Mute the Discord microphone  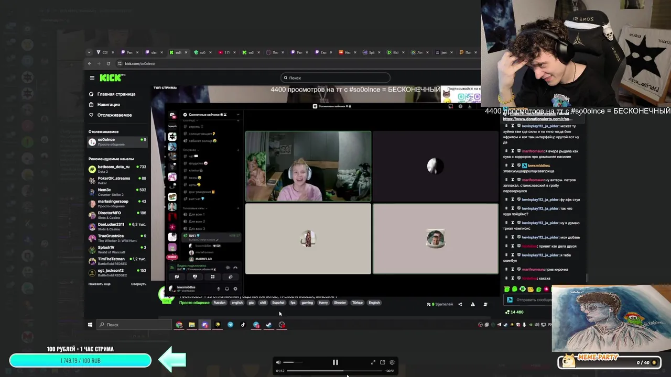[x=219, y=289]
